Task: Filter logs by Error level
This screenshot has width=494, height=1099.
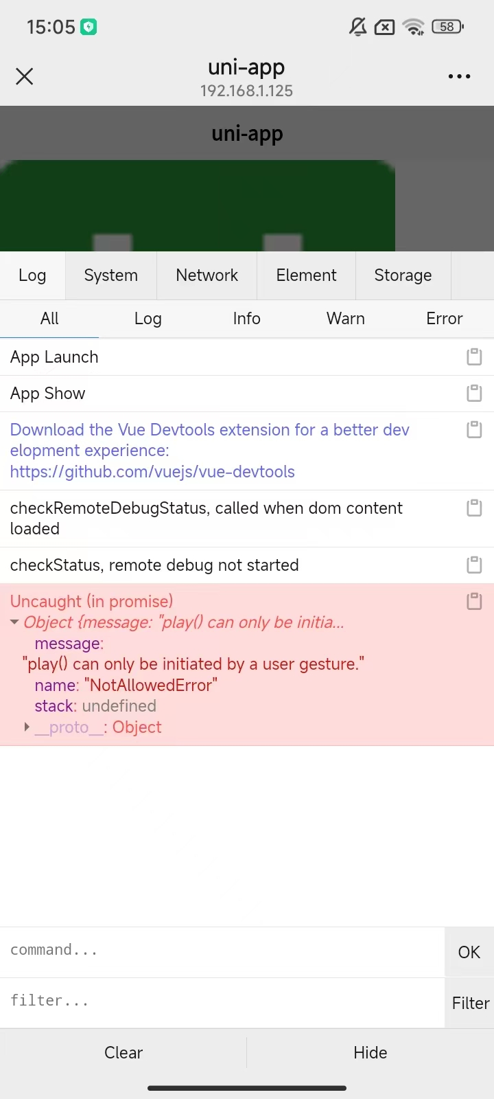Action: pos(444,319)
